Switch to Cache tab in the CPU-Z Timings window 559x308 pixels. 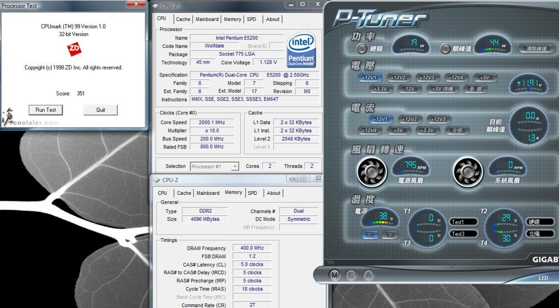tap(184, 193)
